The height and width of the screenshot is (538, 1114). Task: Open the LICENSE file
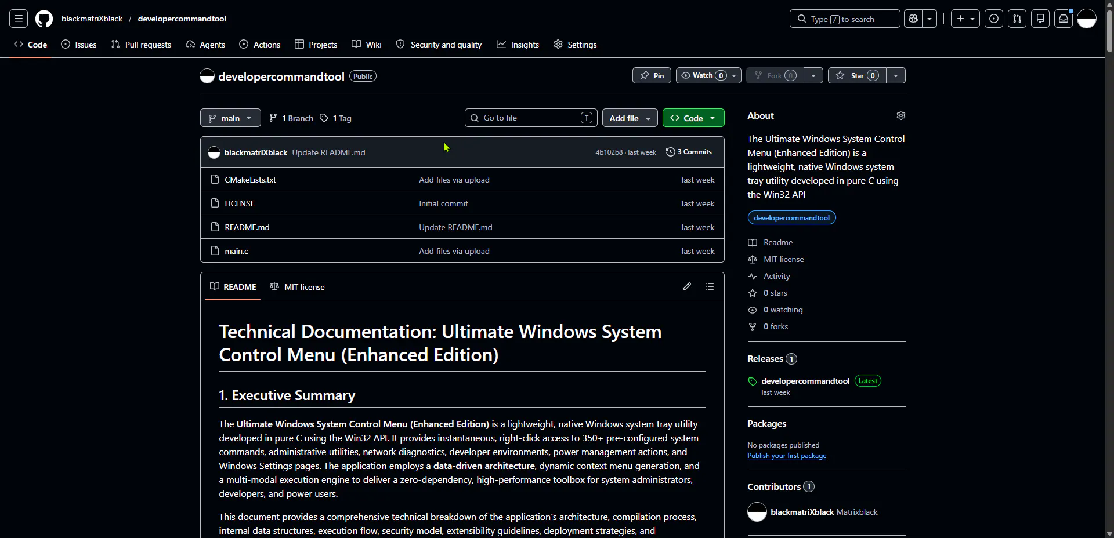(240, 203)
